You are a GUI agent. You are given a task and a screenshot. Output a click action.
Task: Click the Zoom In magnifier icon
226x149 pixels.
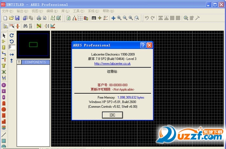[x=119, y=18]
